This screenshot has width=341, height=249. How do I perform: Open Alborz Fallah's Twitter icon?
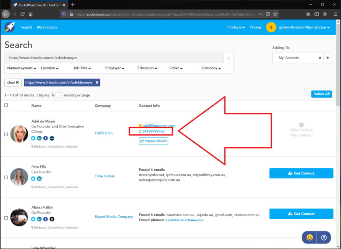(33, 219)
